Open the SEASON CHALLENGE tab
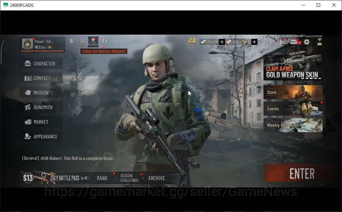This screenshot has height=212, width=342. 129,178
